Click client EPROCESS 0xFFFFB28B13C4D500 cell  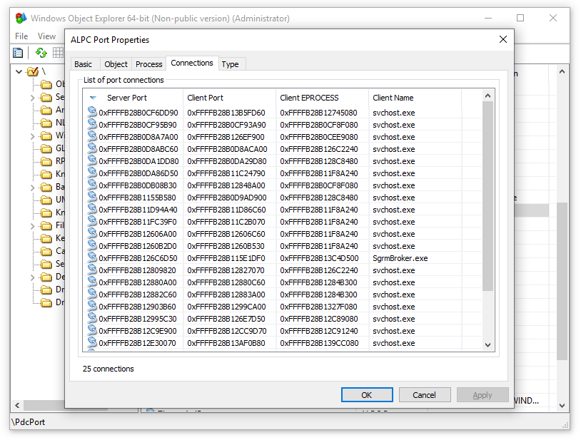(x=319, y=258)
